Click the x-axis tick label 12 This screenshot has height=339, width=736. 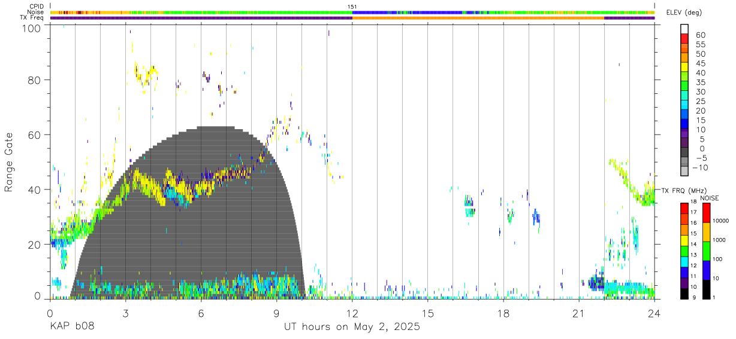coord(352,313)
